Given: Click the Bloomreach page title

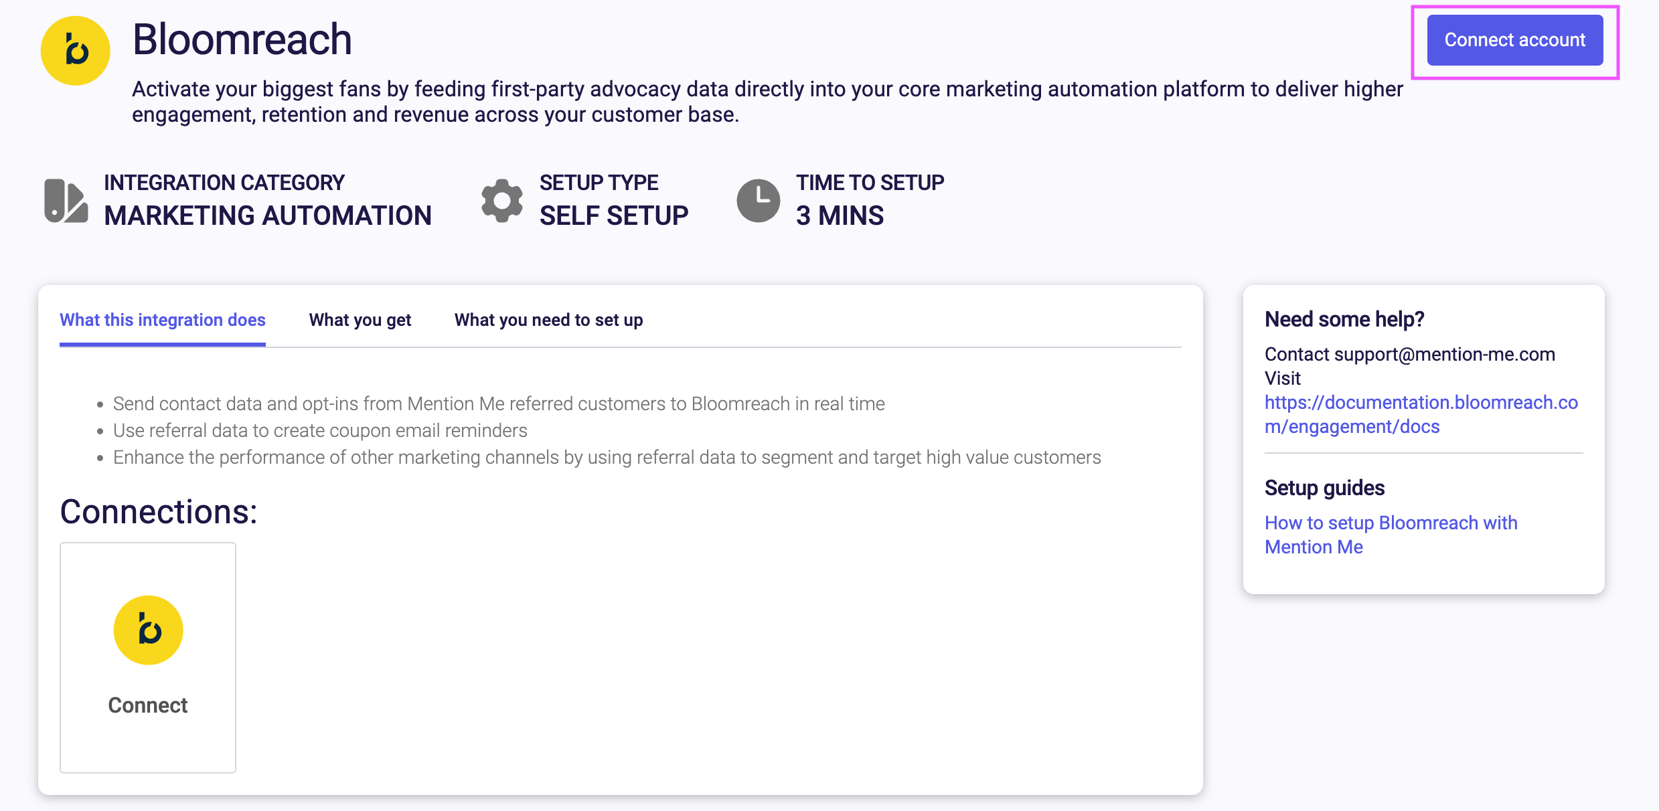Looking at the screenshot, I should (x=242, y=39).
